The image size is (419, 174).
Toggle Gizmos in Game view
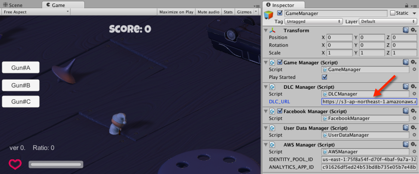pos(244,12)
